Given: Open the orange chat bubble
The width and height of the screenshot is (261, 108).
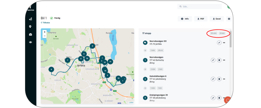Looking at the screenshot, I should [x=228, y=100].
